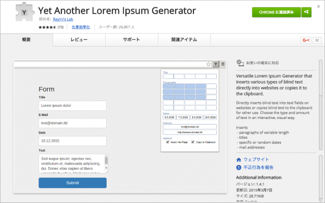Click the Google +1 button
325x203 pixels.
point(306,40)
